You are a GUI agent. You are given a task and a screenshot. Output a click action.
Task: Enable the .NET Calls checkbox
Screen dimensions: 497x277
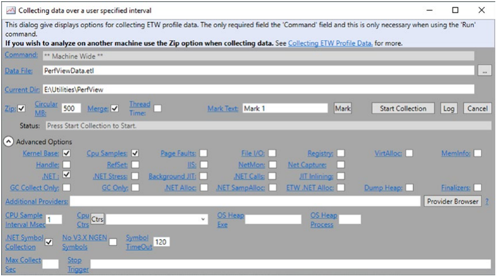(272, 176)
